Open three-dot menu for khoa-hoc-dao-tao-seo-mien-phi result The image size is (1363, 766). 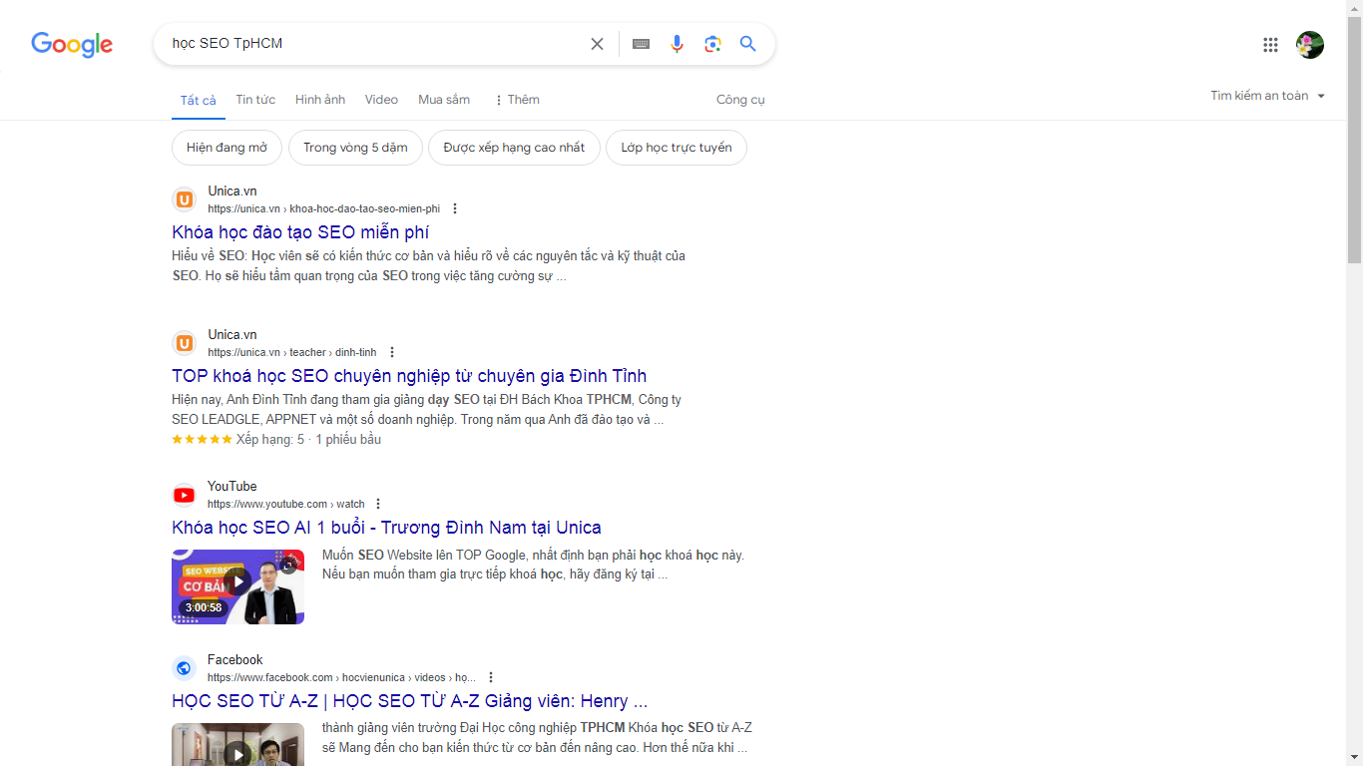pos(455,208)
